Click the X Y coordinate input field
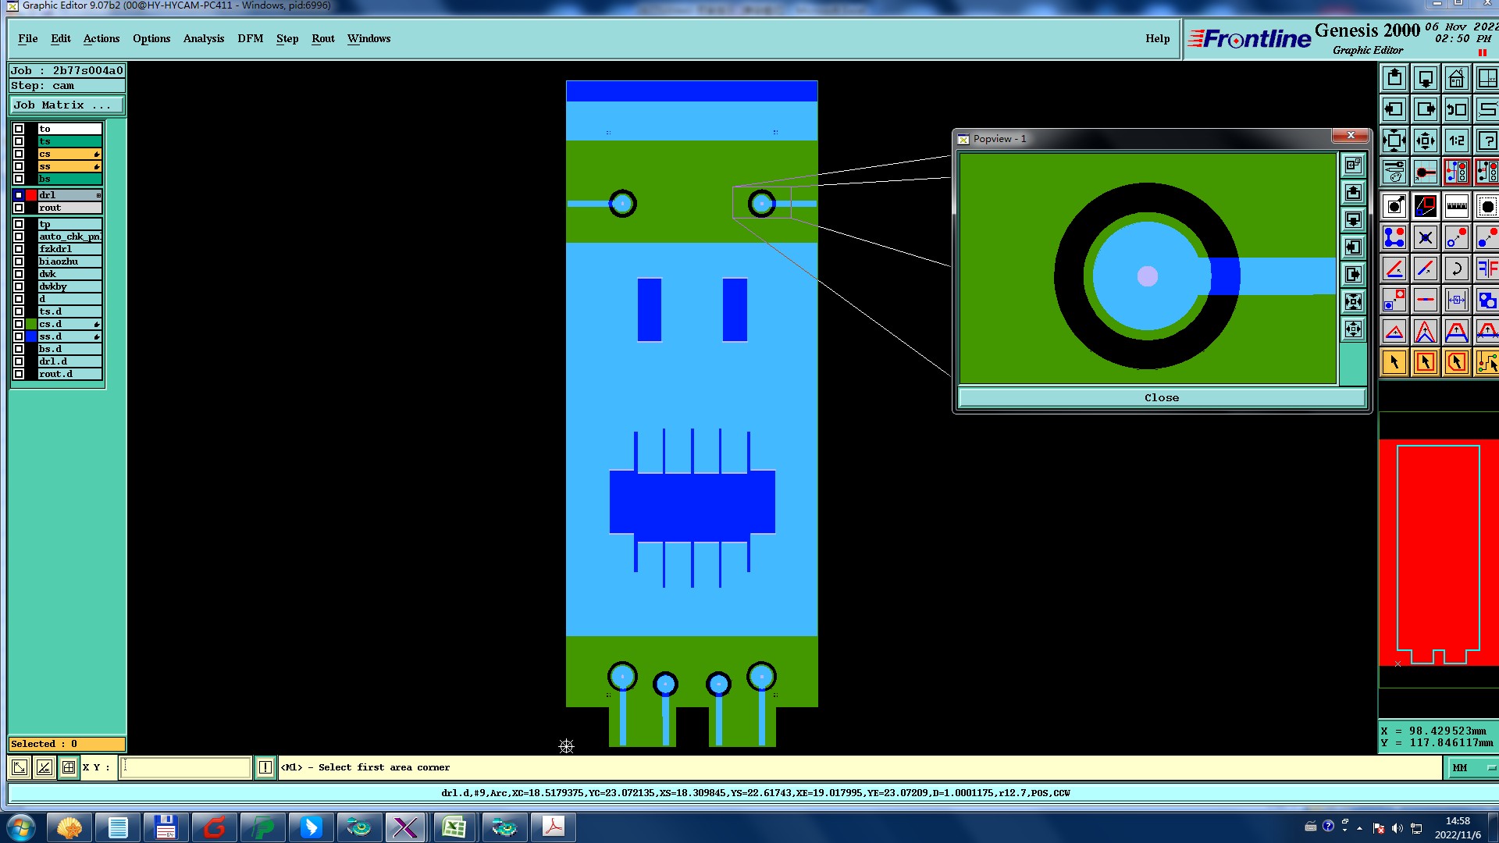This screenshot has width=1499, height=843. [186, 767]
